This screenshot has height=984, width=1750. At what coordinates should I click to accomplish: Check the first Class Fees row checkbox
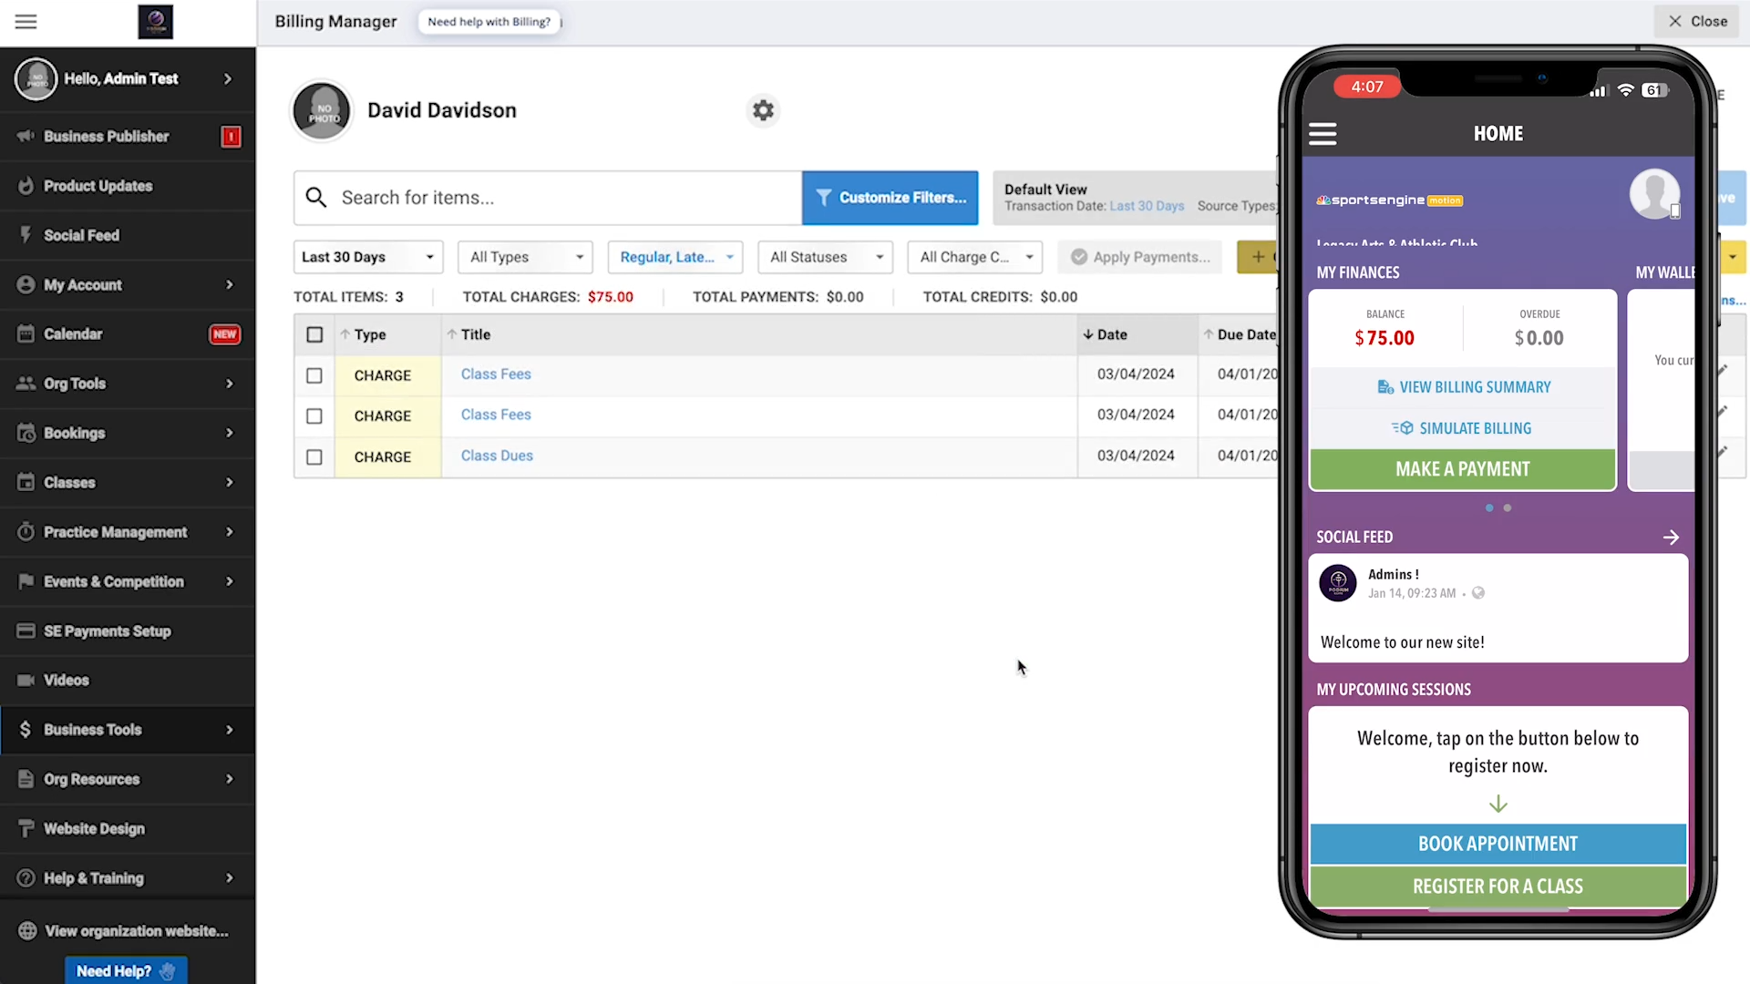pos(314,375)
